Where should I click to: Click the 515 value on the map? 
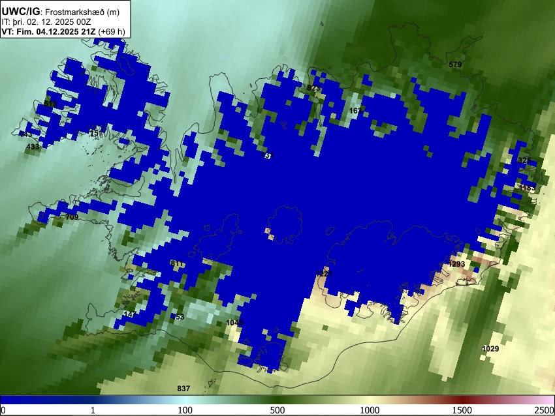point(50,104)
